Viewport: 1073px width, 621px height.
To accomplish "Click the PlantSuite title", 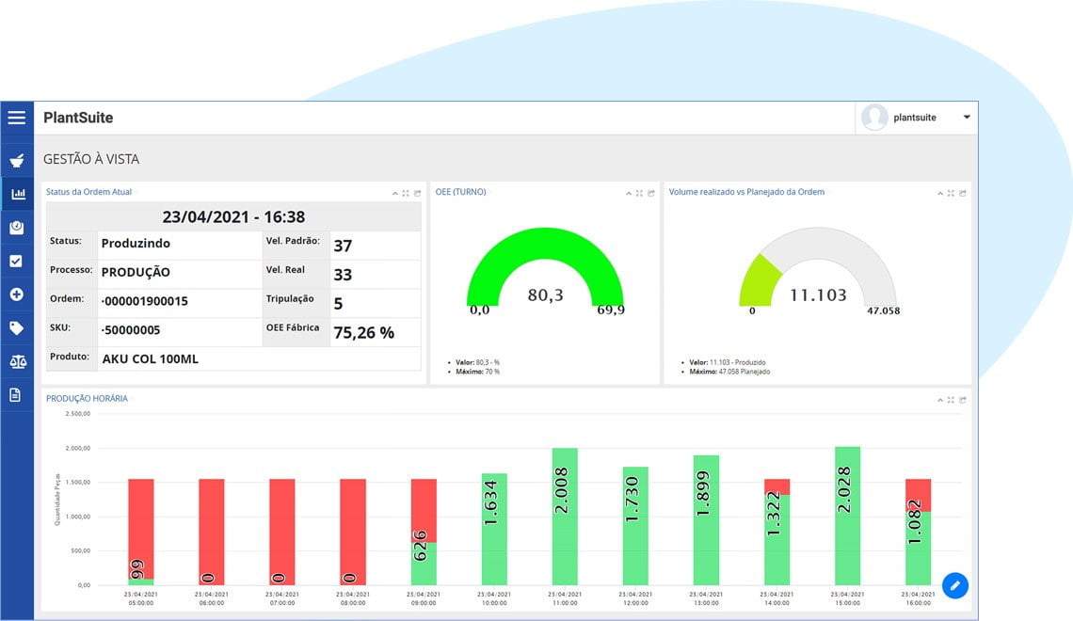I will click(78, 118).
